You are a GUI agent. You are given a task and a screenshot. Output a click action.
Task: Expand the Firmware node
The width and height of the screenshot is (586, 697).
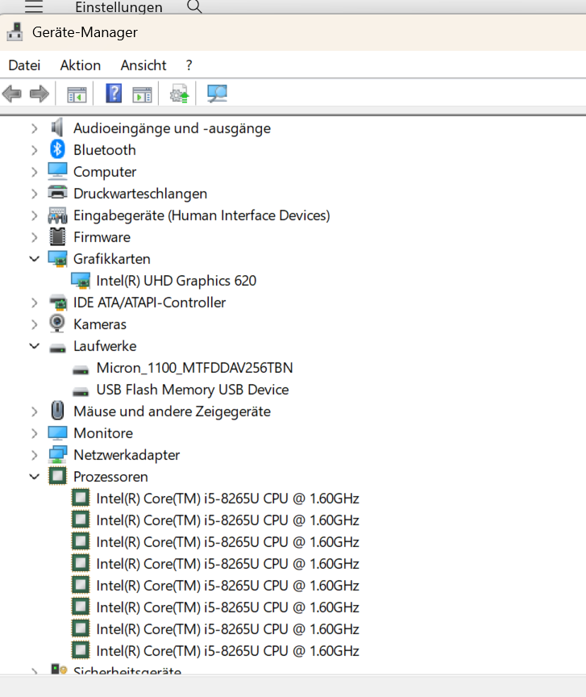pyautogui.click(x=34, y=237)
